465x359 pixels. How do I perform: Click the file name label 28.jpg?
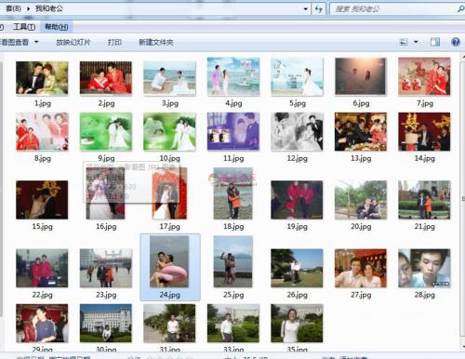[x=424, y=295]
